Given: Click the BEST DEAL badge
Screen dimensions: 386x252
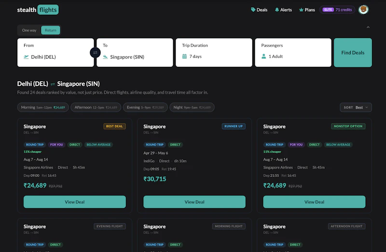Looking at the screenshot, I should 114,126.
